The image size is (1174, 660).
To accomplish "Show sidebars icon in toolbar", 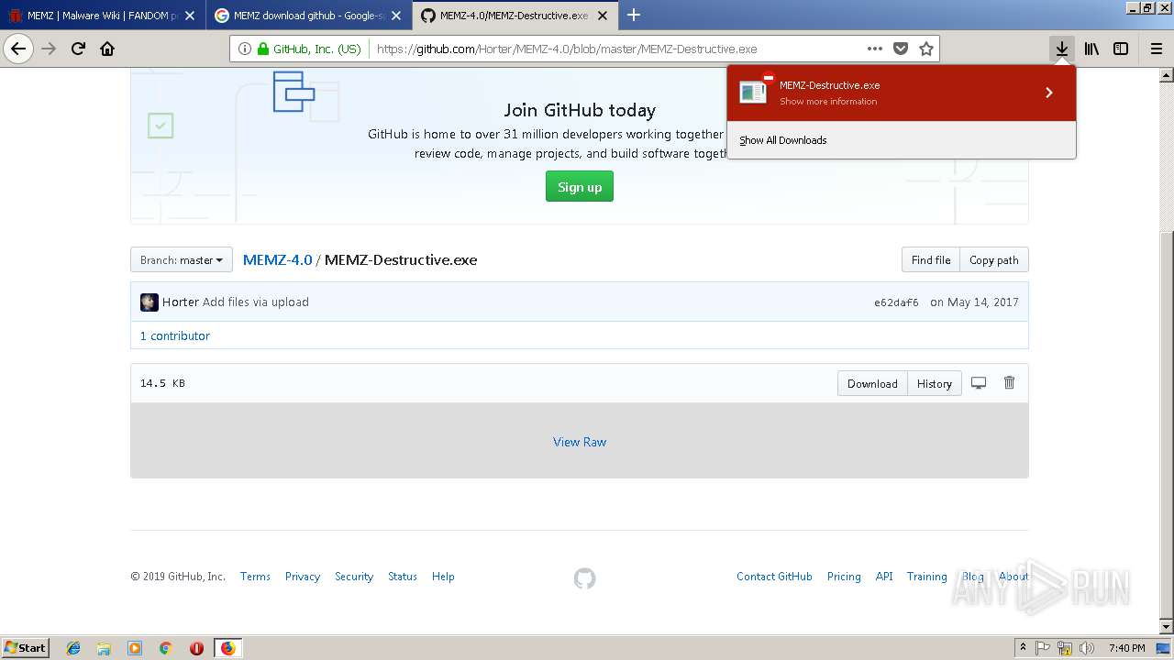I will point(1121,49).
